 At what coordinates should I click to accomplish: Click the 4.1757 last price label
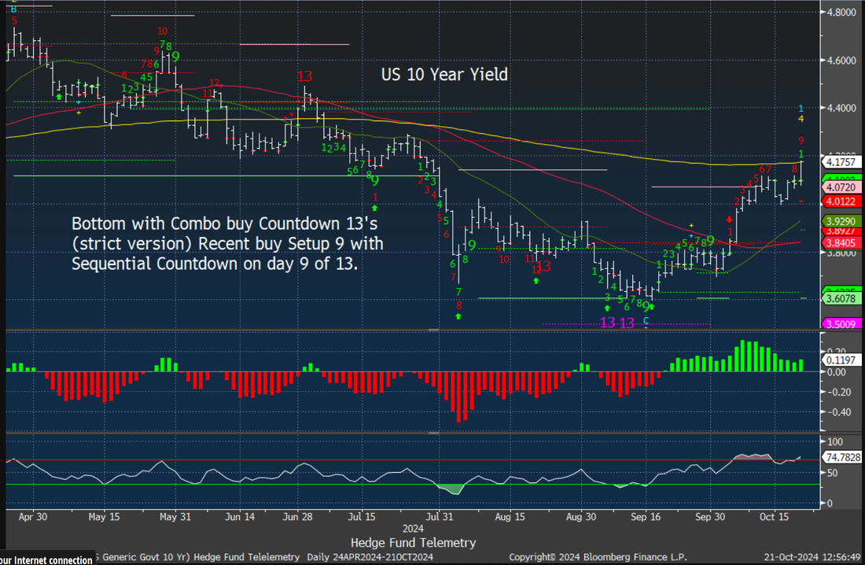click(x=841, y=162)
